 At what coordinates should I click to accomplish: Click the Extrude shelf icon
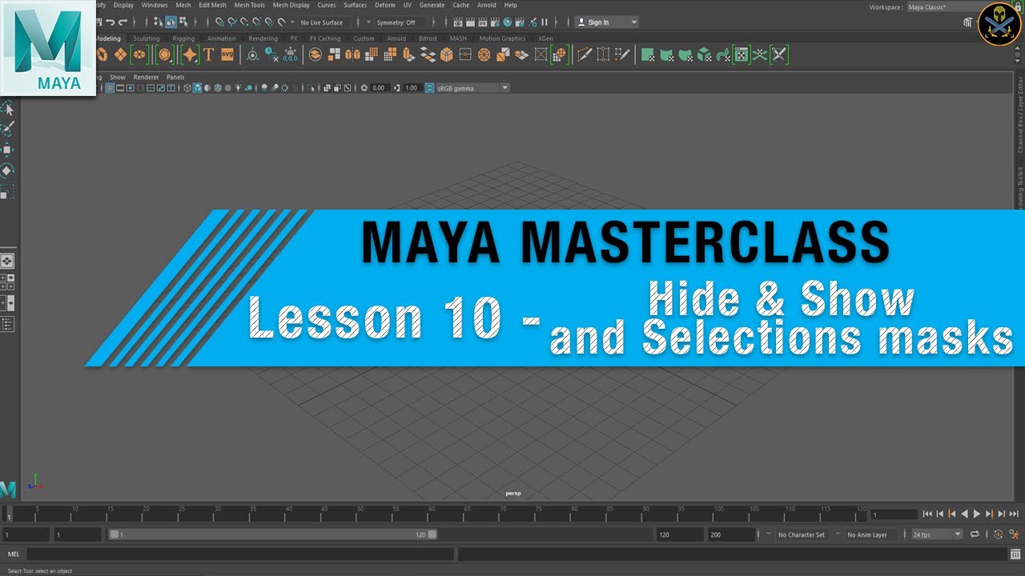click(x=409, y=54)
